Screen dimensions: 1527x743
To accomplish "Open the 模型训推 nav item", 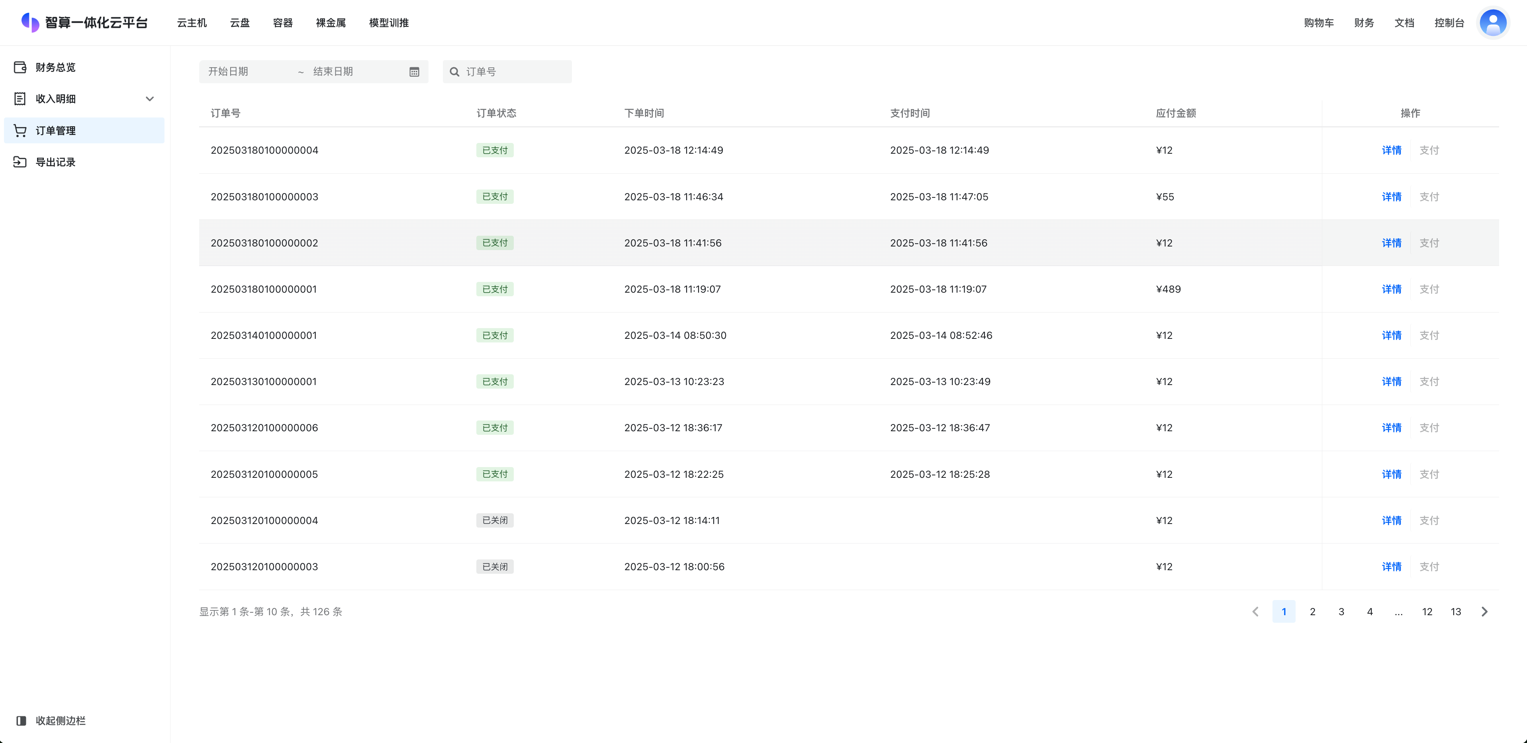I will pyautogui.click(x=389, y=23).
